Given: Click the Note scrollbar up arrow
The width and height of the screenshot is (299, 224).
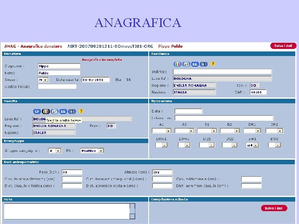Looking at the screenshot, I should [132, 206].
